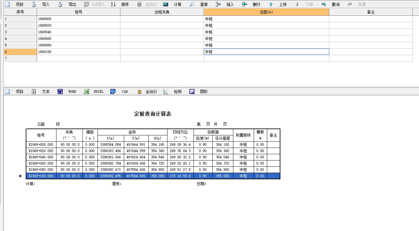
Task: Click result row K1869+000.000
Action: 153,144
